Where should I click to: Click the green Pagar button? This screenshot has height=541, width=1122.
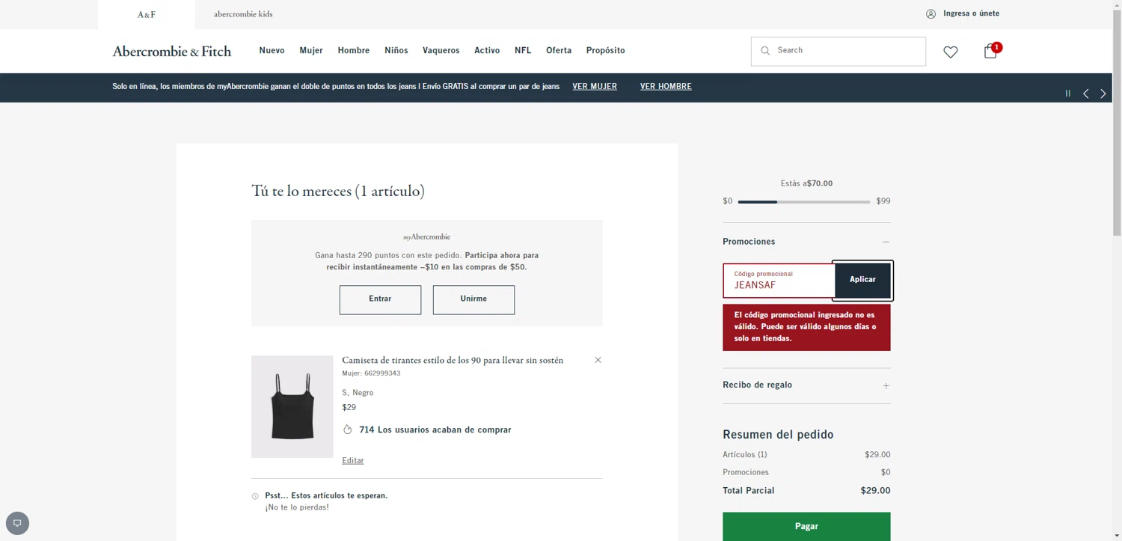[806, 526]
